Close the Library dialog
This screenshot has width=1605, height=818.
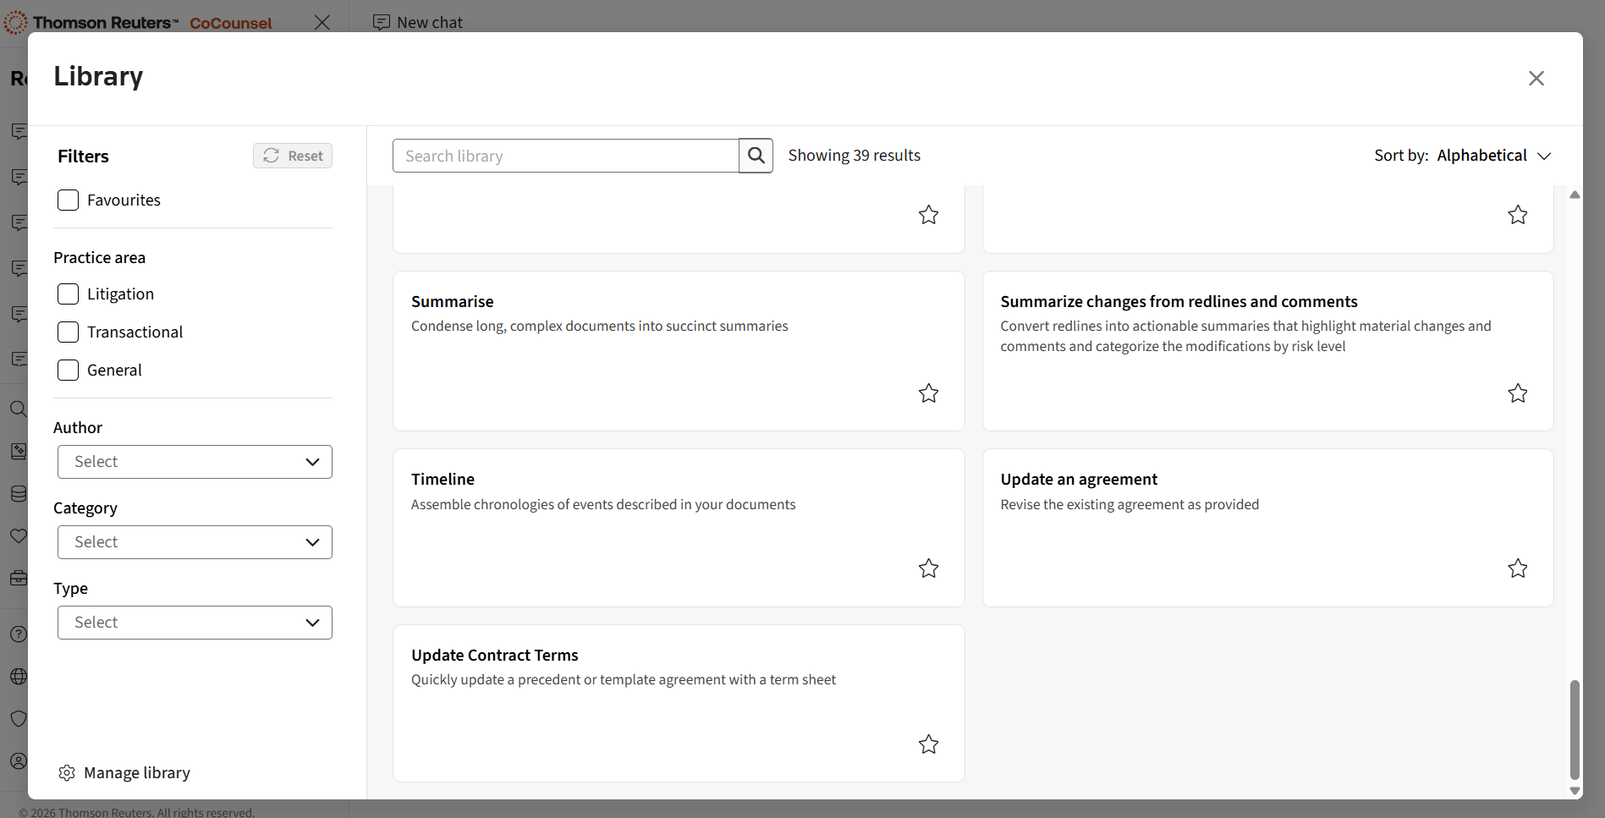(1536, 78)
